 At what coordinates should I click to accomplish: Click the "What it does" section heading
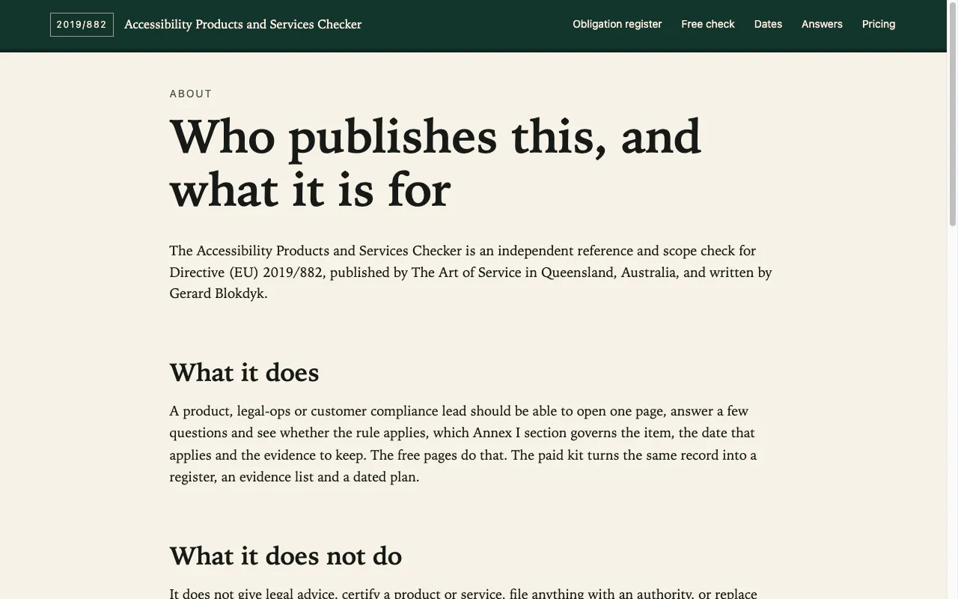[244, 372]
